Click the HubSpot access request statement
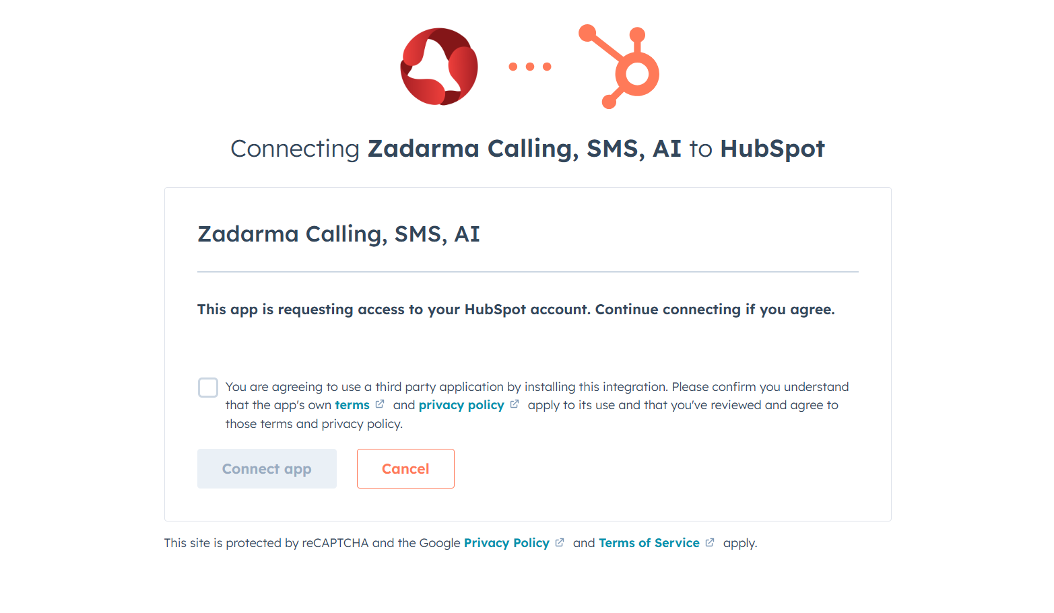This screenshot has width=1054, height=613. (x=515, y=309)
